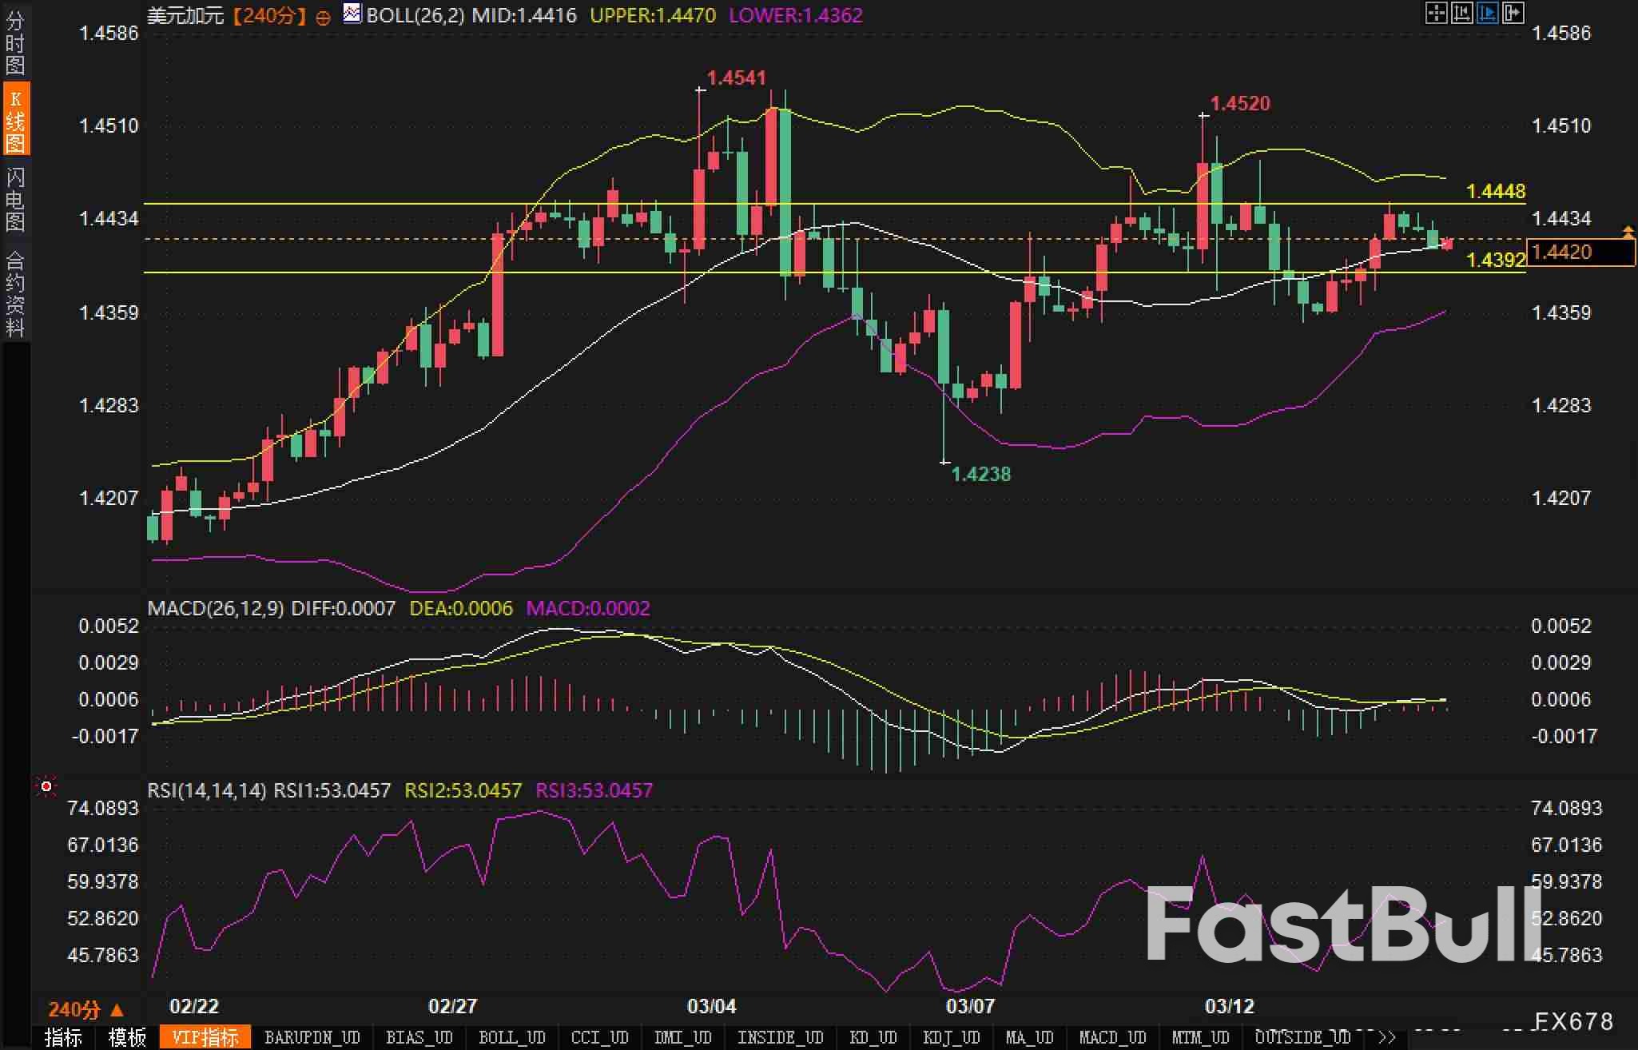1638x1050 pixels.
Task: Apply the MACD_UD indicator
Action: pyautogui.click(x=1111, y=1037)
